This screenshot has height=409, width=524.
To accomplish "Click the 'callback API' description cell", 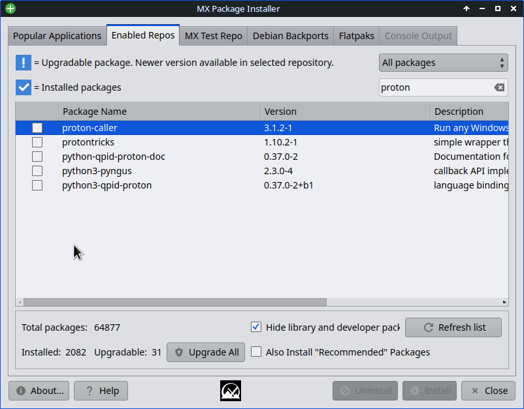I will pos(471,171).
